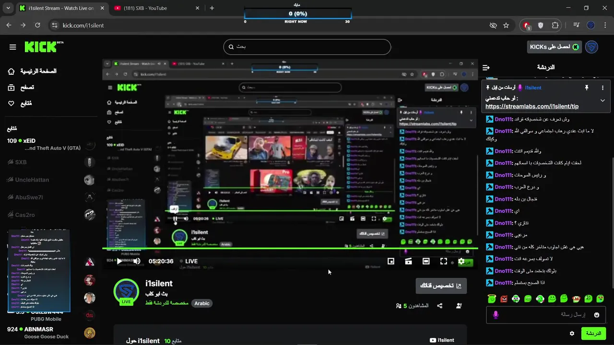Open the Kick hamburger sidebar menu
The image size is (614, 345).
tap(13, 47)
